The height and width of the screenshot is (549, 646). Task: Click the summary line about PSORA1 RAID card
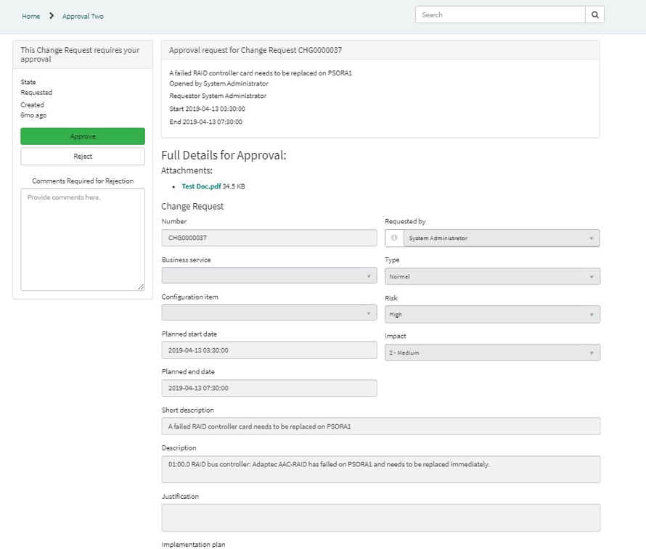261,73
